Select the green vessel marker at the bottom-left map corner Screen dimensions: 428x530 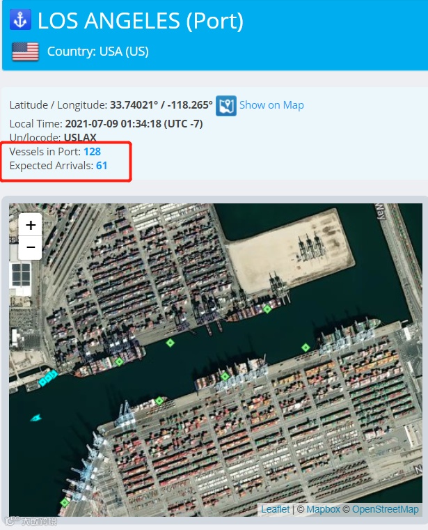click(x=65, y=503)
